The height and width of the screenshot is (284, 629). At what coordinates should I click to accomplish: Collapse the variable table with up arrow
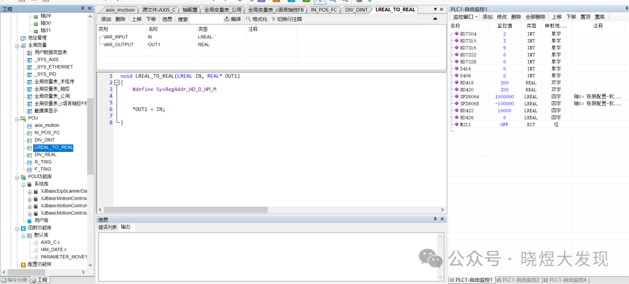click(x=435, y=19)
